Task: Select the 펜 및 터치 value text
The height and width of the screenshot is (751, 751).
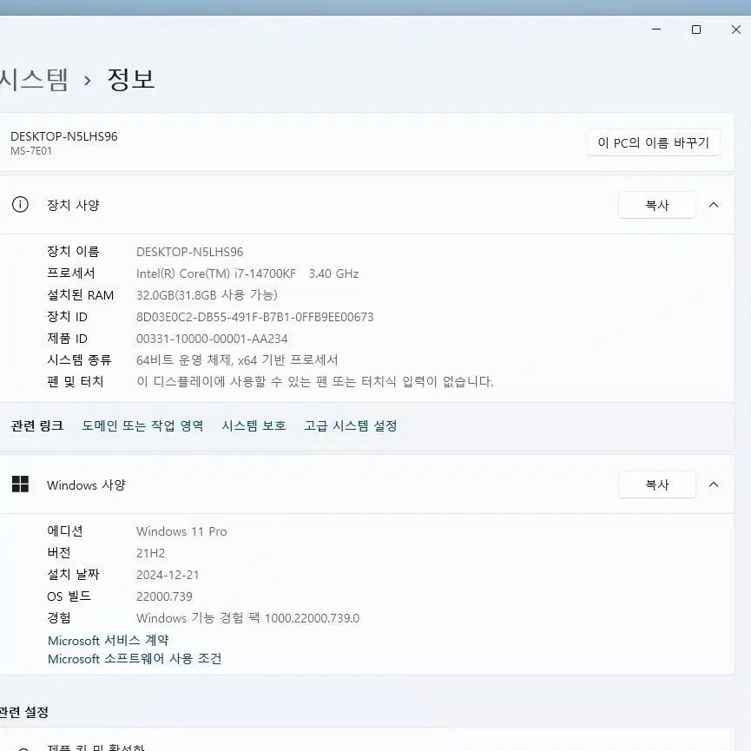Action: [314, 382]
